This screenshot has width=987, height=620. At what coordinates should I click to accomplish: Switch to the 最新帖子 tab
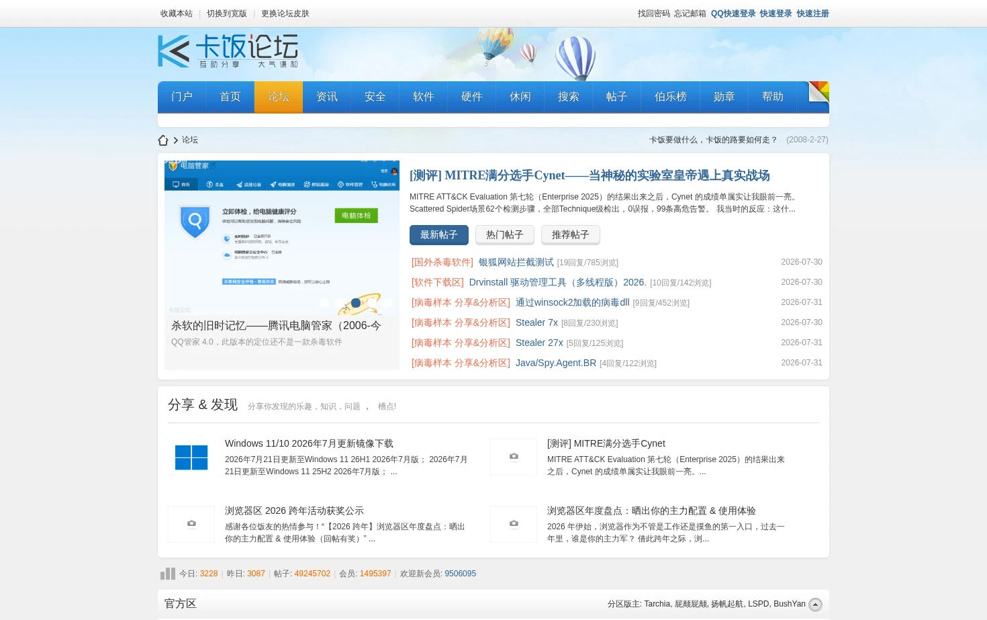pyautogui.click(x=438, y=235)
